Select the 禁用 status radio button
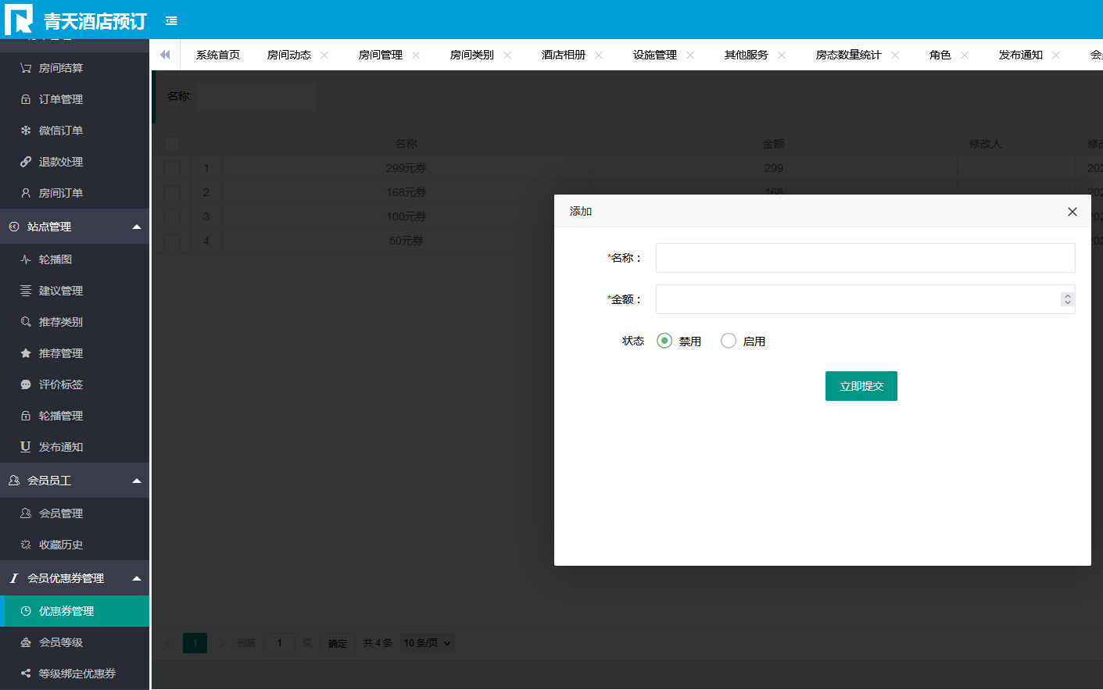The width and height of the screenshot is (1103, 690). 664,341
